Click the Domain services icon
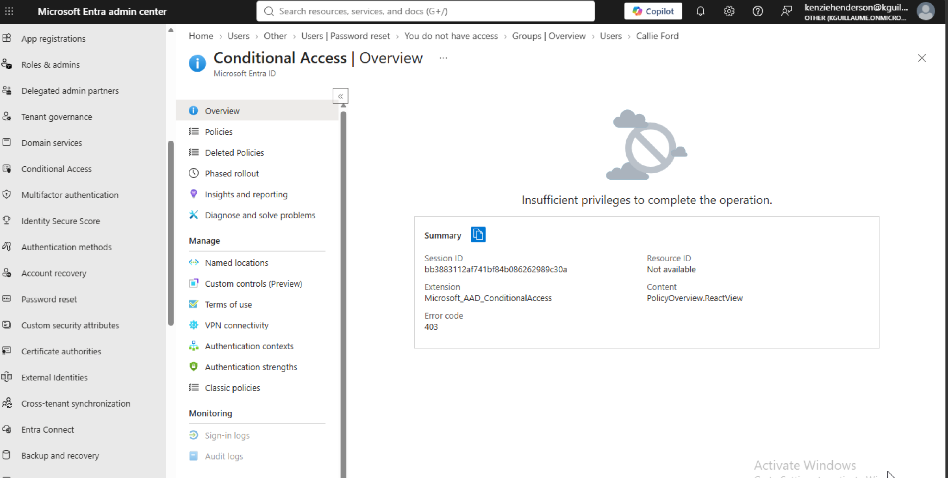This screenshot has height=478, width=948. (x=7, y=142)
